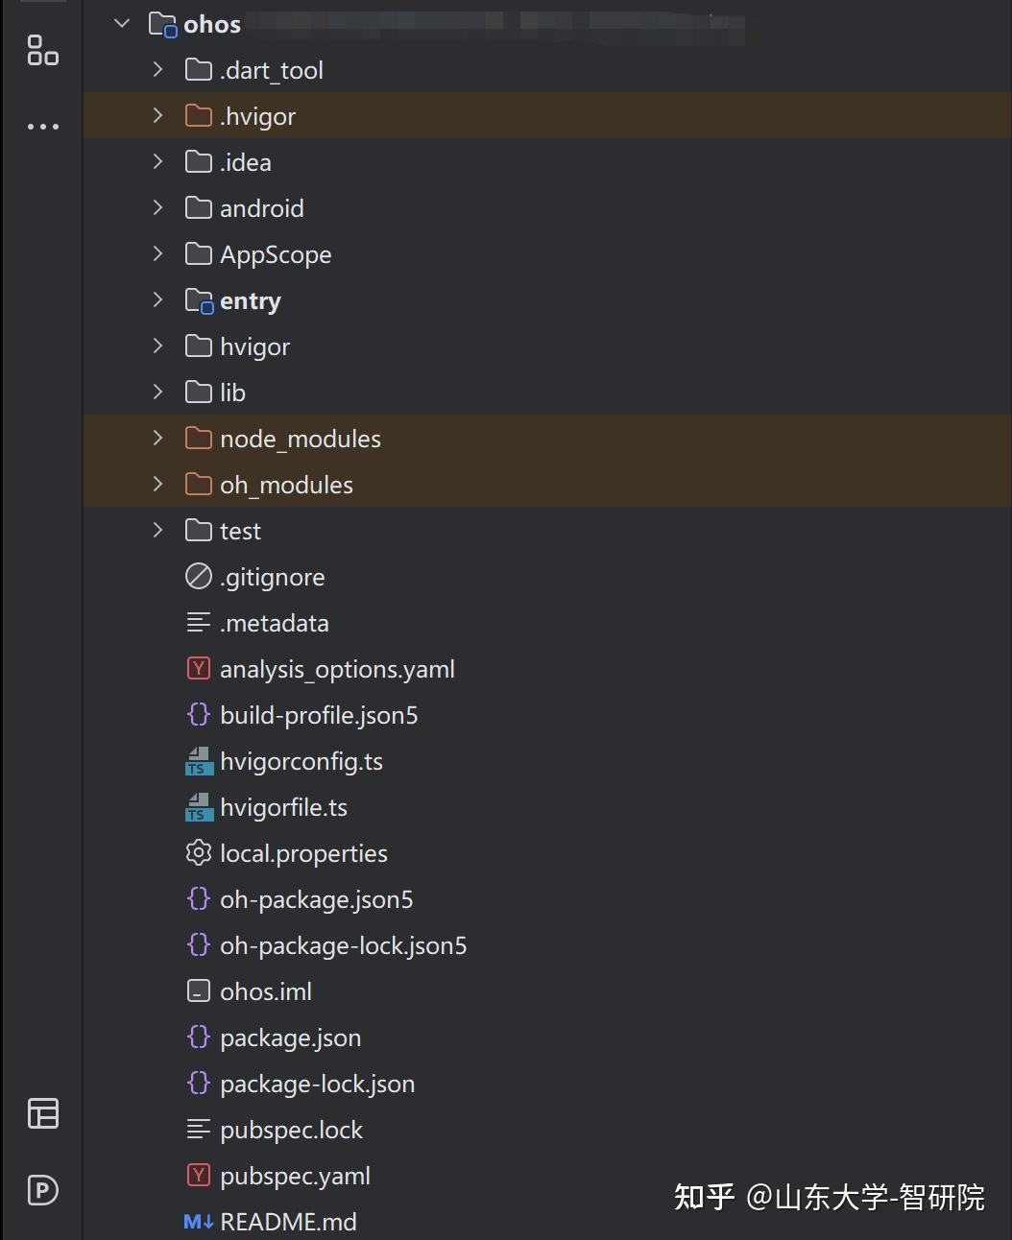Select the .metadata file

coord(275,623)
